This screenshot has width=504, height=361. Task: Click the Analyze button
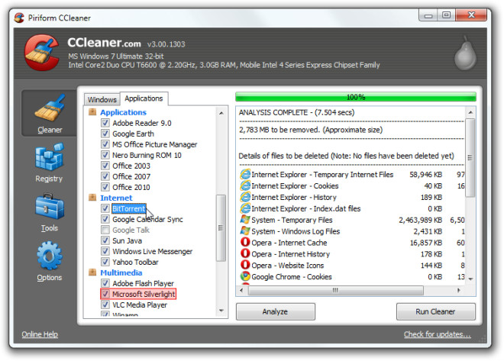(x=275, y=311)
